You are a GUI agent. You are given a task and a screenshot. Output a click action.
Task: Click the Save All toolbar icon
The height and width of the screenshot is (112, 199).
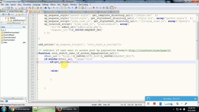pos(12,8)
